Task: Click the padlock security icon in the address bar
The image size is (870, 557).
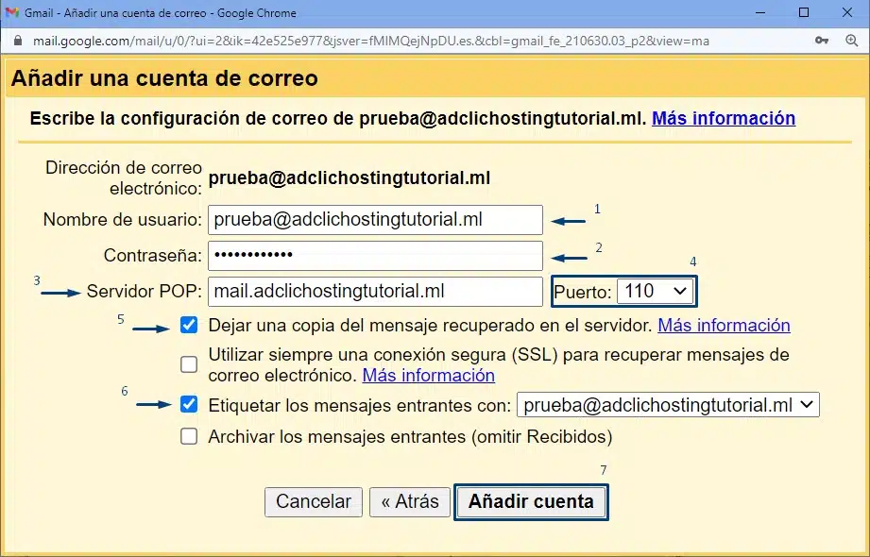Action: [x=17, y=42]
